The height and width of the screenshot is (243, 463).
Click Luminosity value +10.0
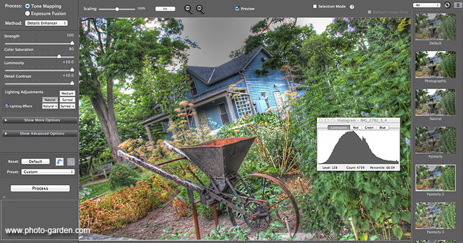[x=68, y=62]
